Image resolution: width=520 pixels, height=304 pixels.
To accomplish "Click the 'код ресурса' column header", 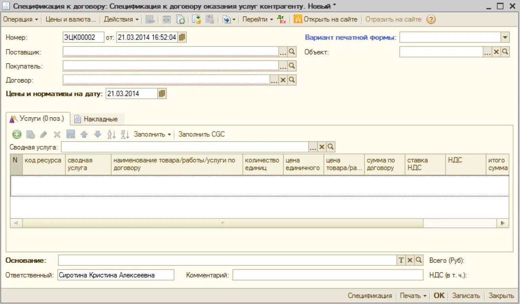I will click(x=44, y=164).
